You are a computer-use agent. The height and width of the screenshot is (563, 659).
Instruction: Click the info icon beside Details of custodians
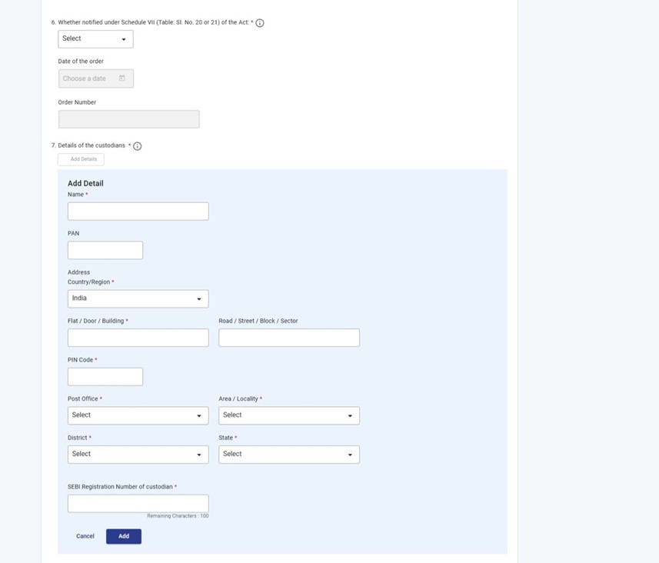(136, 145)
